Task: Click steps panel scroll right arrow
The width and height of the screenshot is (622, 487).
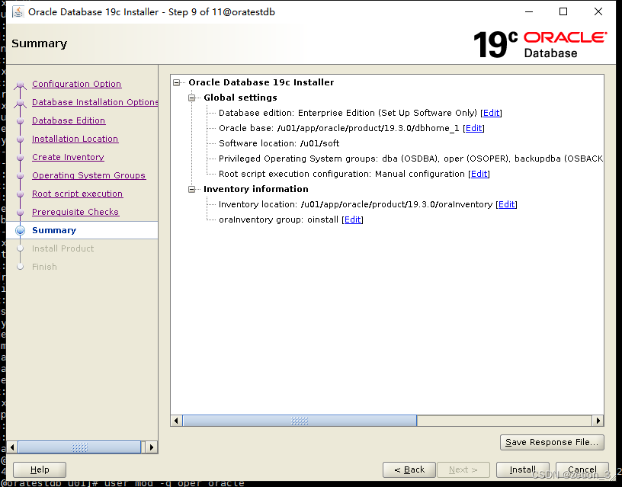Action: pos(151,447)
